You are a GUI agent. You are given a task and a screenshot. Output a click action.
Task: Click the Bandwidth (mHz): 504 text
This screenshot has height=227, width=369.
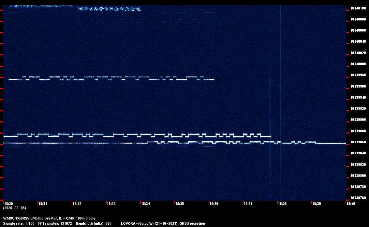(x=94, y=223)
